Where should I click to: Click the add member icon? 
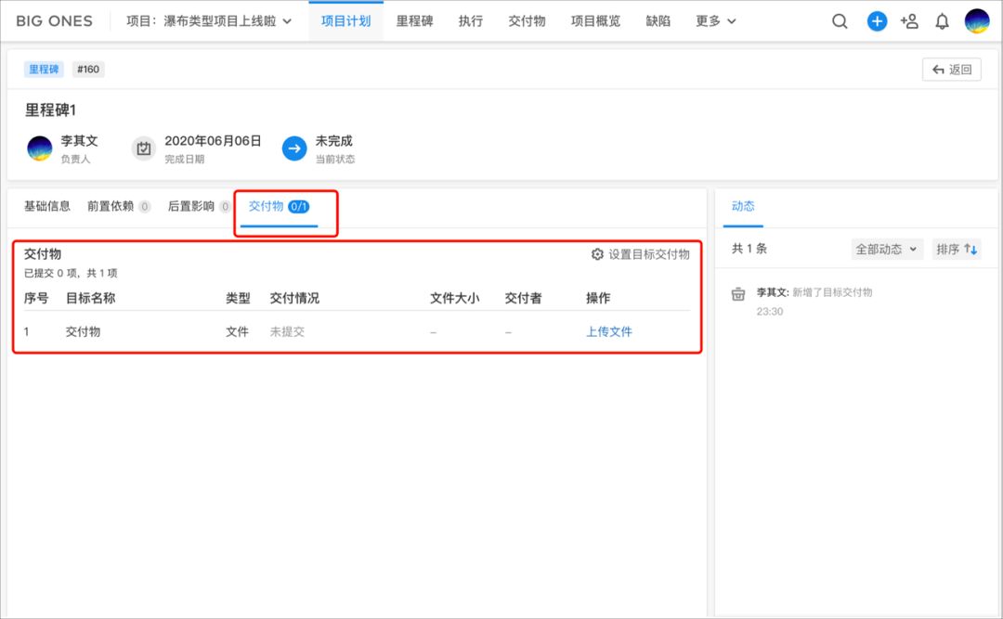909,21
